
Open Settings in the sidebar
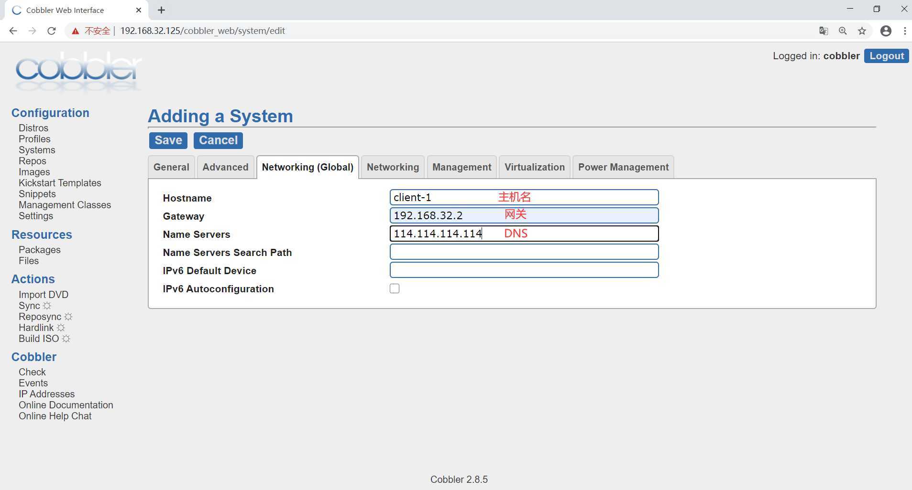pos(36,216)
